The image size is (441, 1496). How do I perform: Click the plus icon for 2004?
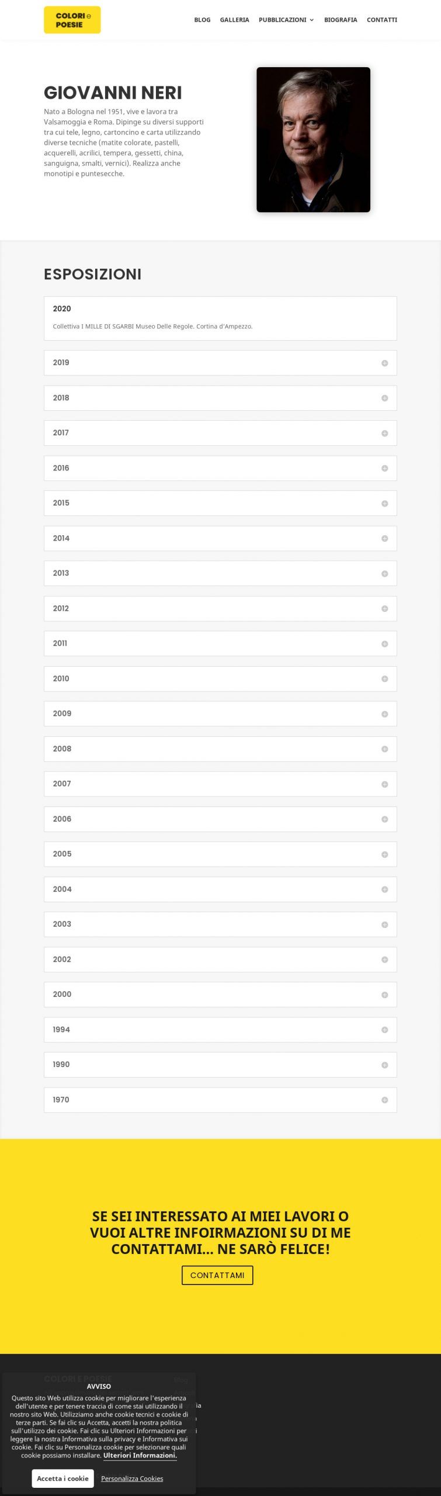click(x=384, y=889)
